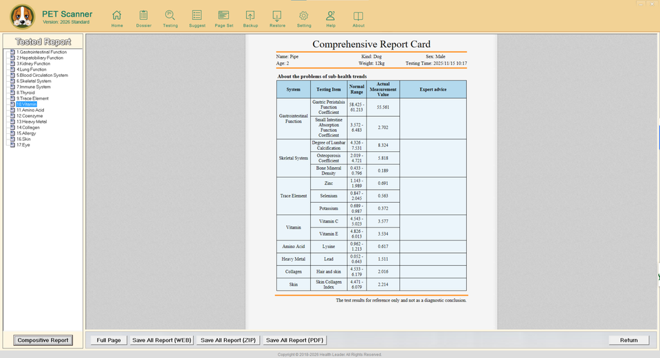
Task: Click the Selenium testing item cell
Action: click(329, 196)
